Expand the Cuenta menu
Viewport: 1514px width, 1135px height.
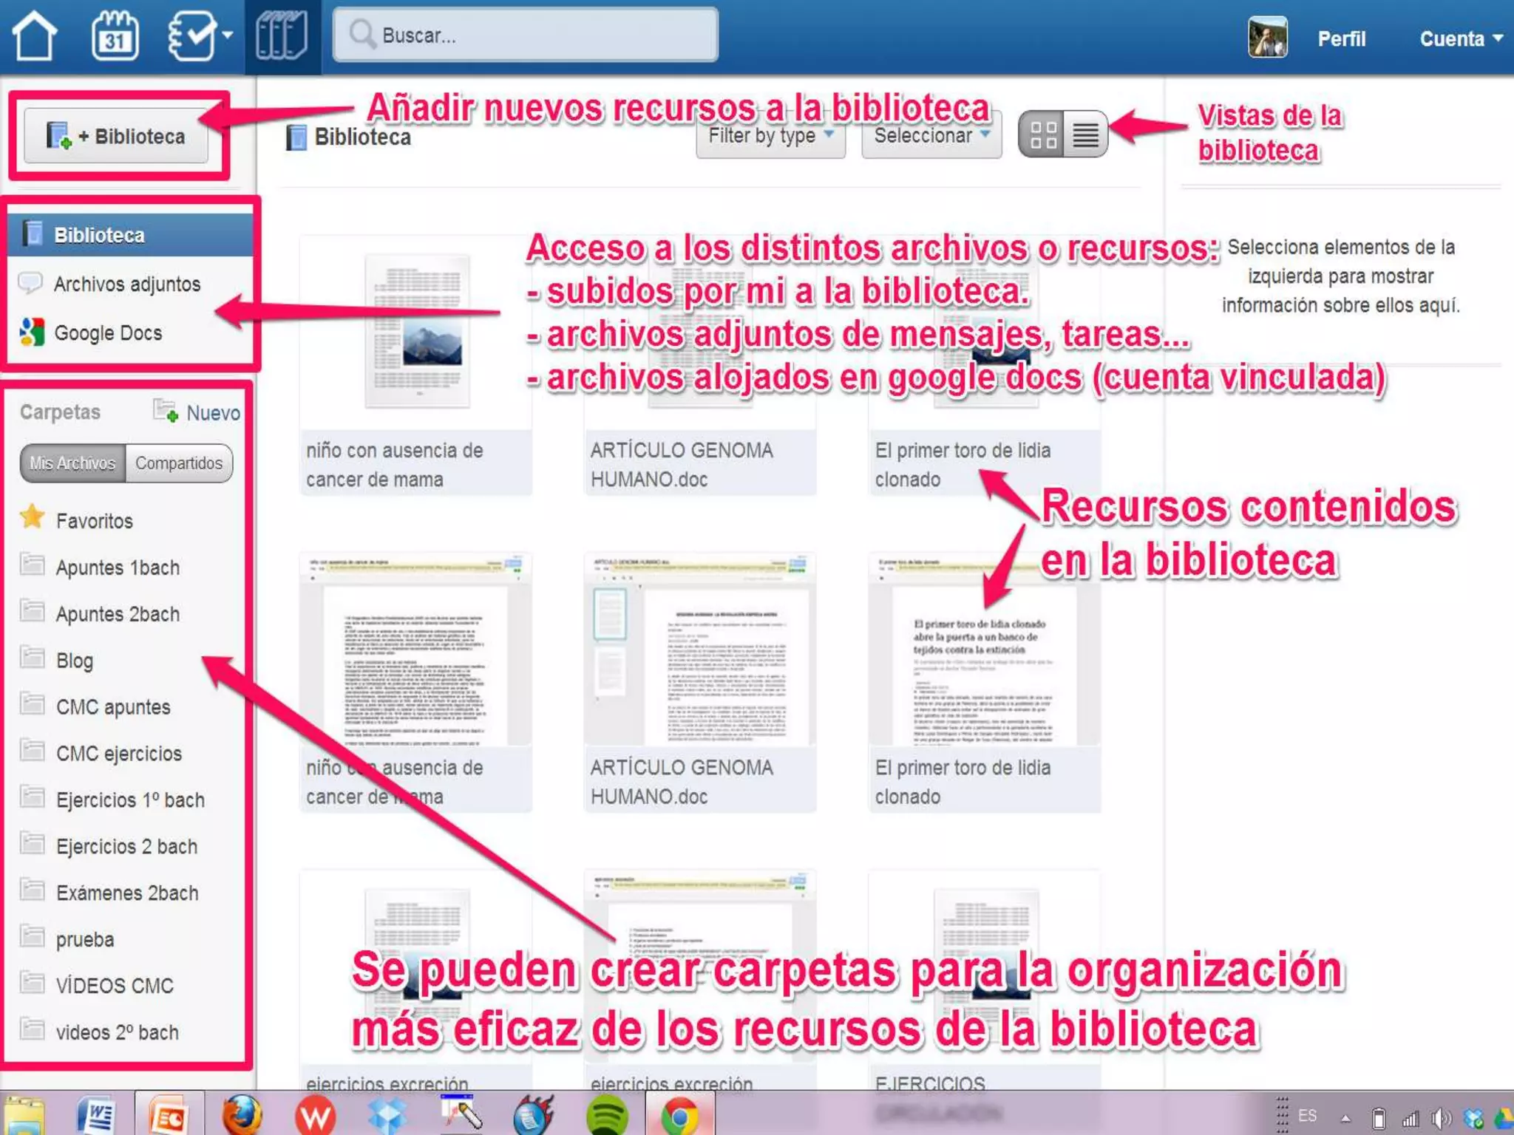pyautogui.click(x=1460, y=38)
